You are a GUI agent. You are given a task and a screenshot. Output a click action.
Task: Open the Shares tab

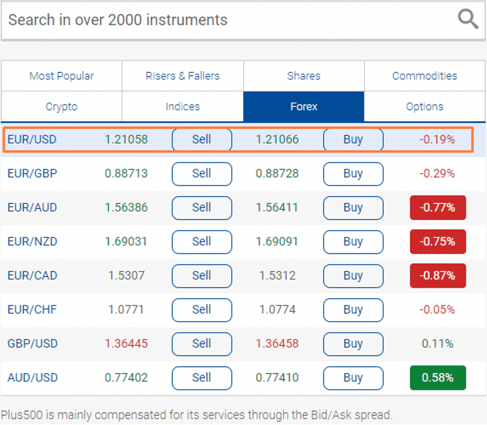[x=304, y=76]
